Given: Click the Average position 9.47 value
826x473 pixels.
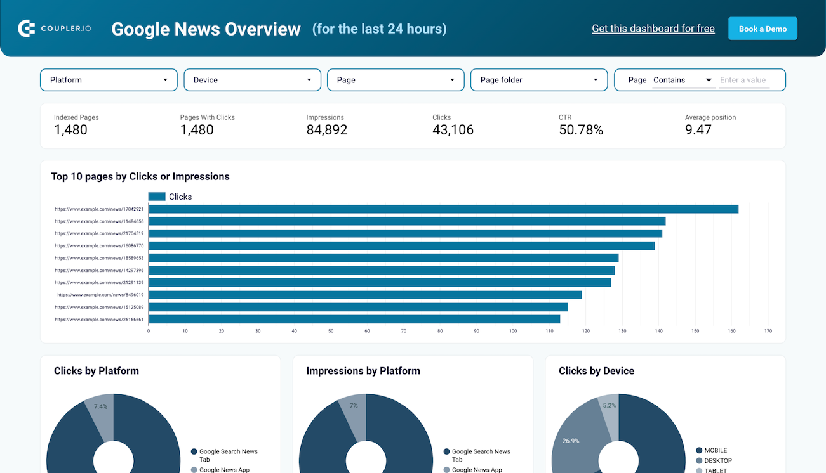Looking at the screenshot, I should tap(698, 130).
